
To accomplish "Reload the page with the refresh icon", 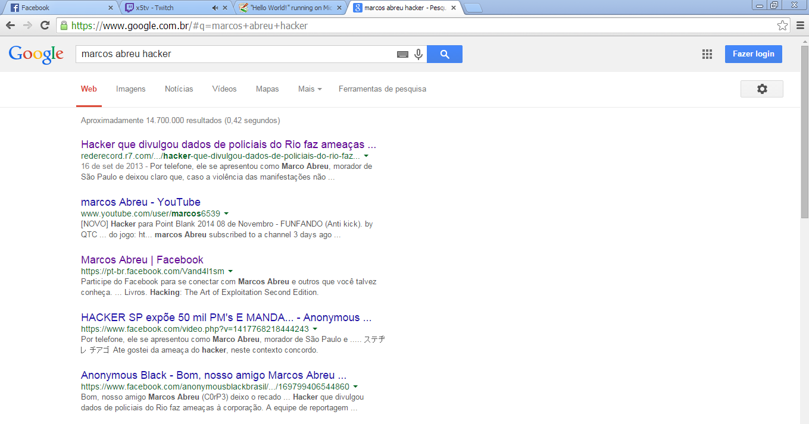I will [x=45, y=26].
